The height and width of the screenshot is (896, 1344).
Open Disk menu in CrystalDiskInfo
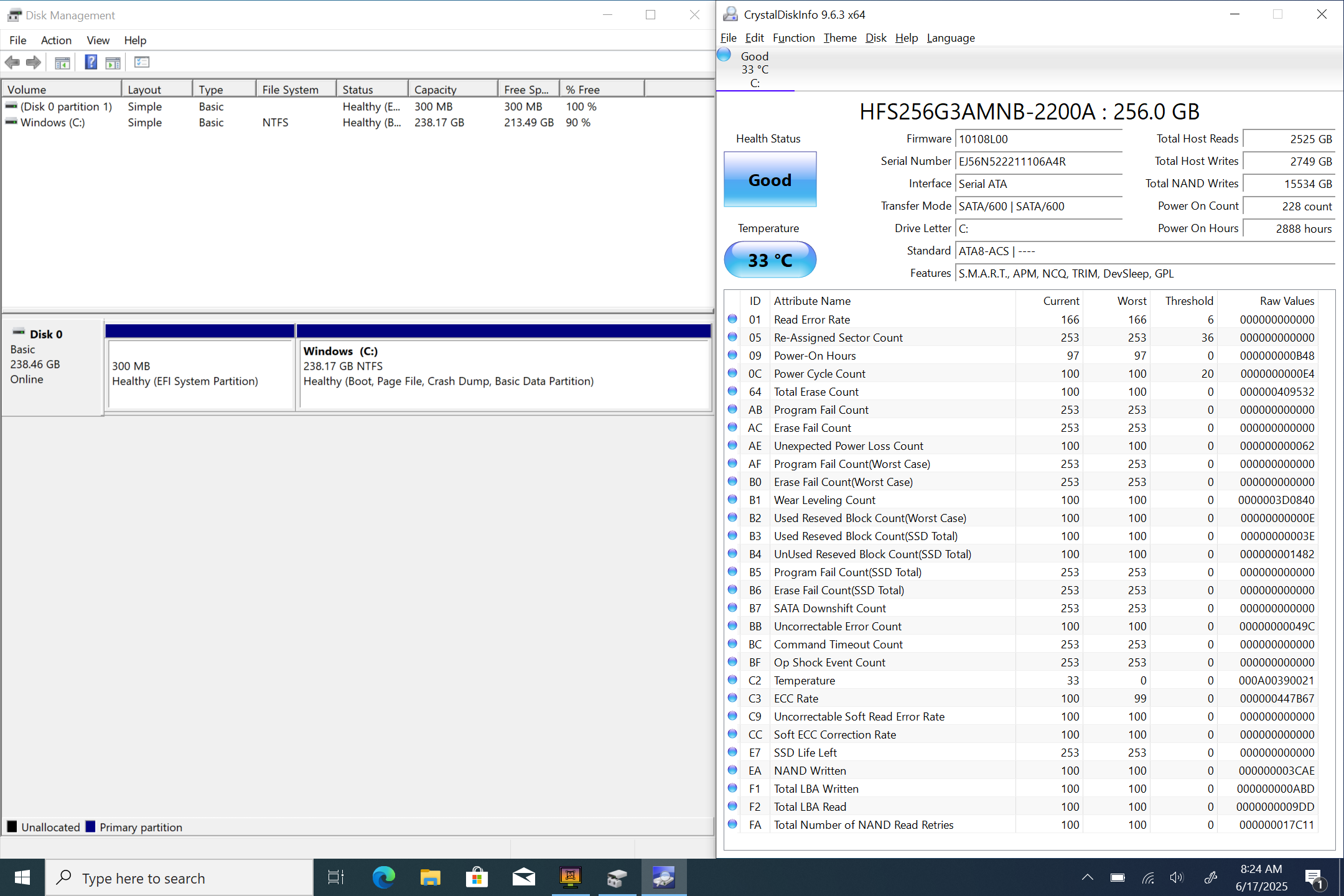(x=875, y=38)
